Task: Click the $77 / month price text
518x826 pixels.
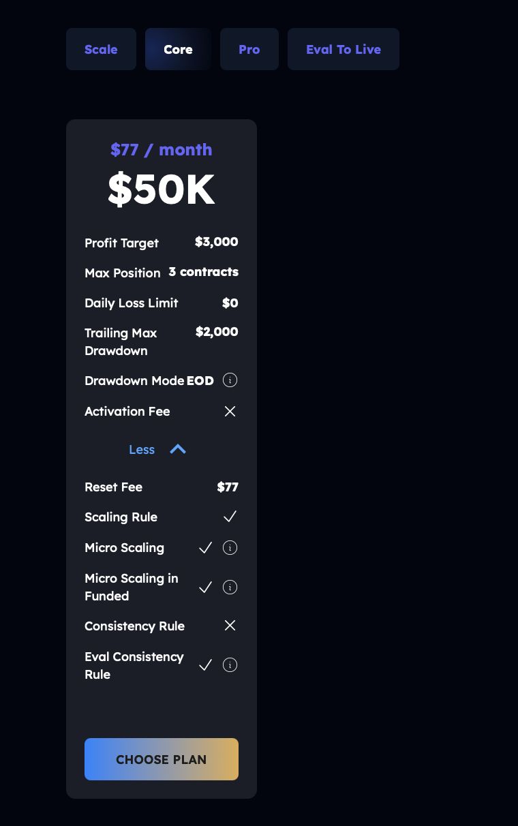Action: point(162,150)
